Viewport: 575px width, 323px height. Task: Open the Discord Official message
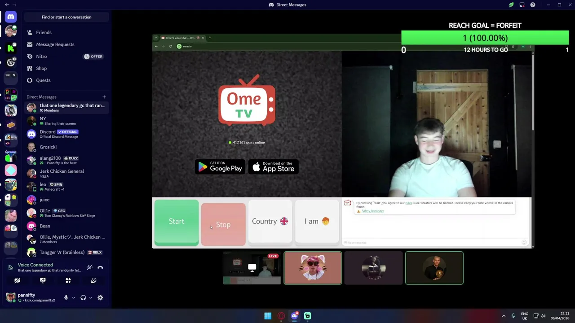tap(66, 134)
